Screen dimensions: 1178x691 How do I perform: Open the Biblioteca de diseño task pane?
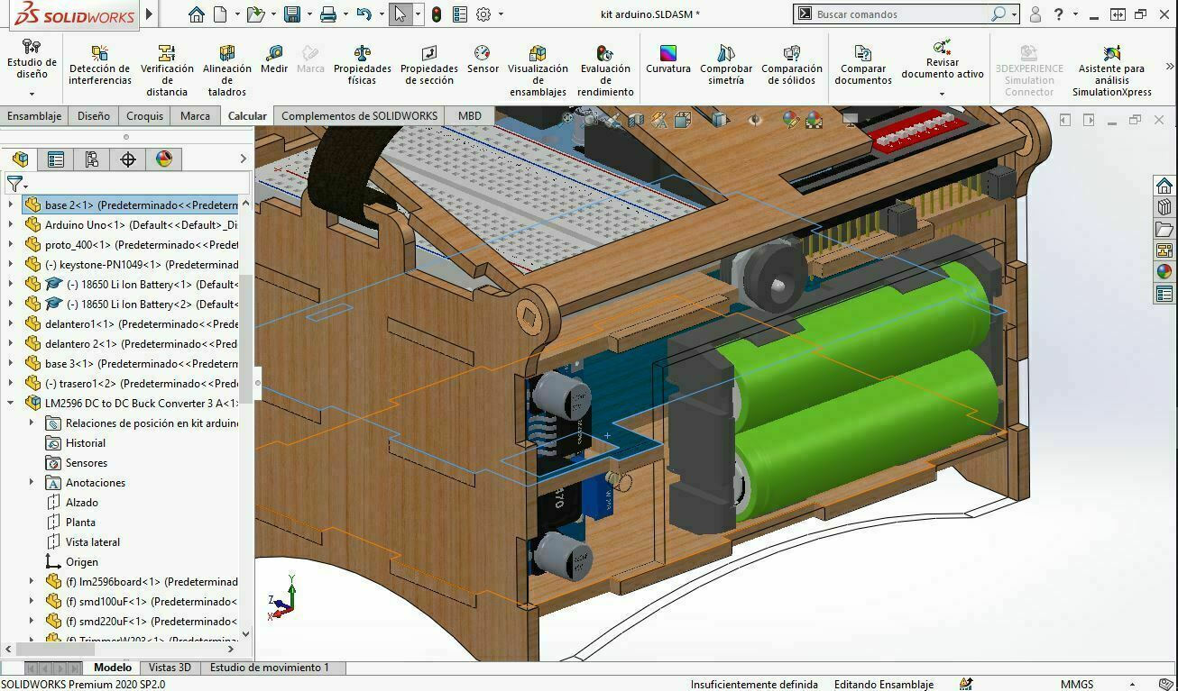(x=1166, y=205)
